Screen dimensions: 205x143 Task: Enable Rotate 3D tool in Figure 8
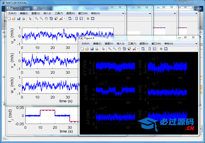[124, 49]
